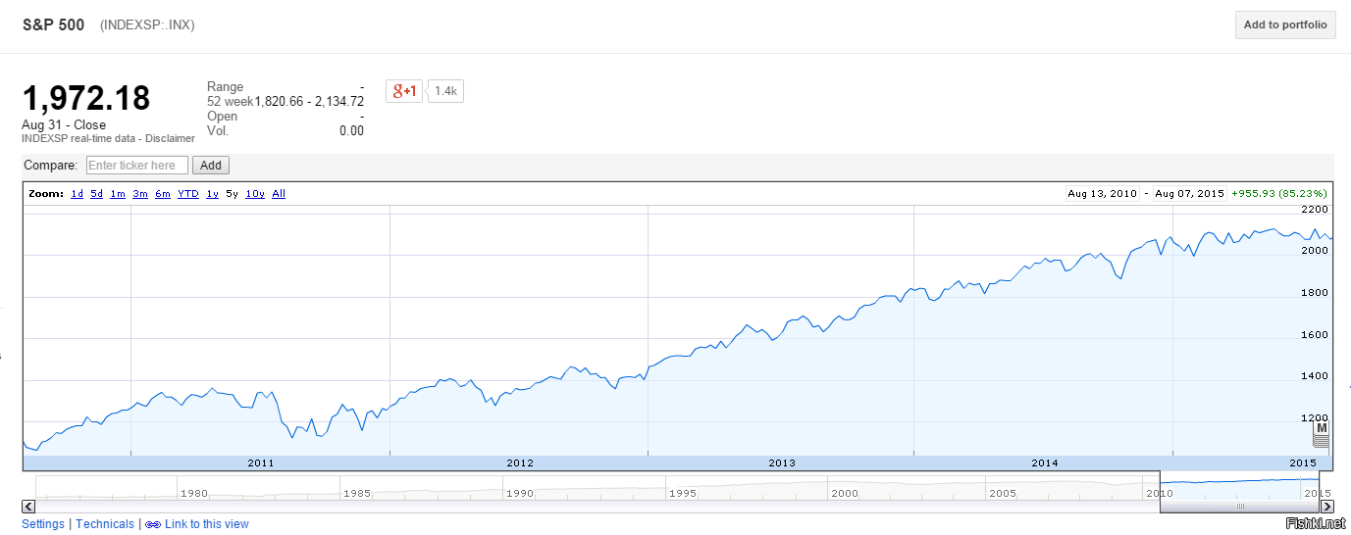The image size is (1351, 535).
Task: Select the YTD zoom range
Action: 187,194
